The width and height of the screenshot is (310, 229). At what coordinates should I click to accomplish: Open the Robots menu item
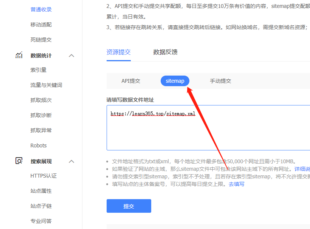39,145
